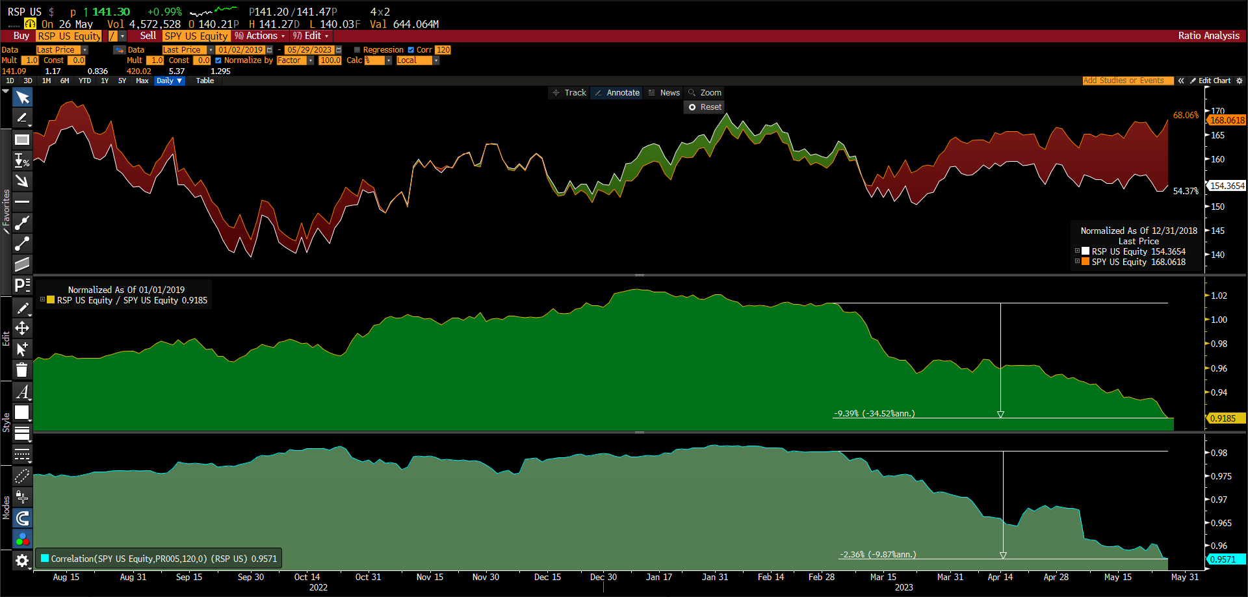The height and width of the screenshot is (597, 1248).
Task: Expand the ratio panel legend entry
Action: pyautogui.click(x=42, y=299)
